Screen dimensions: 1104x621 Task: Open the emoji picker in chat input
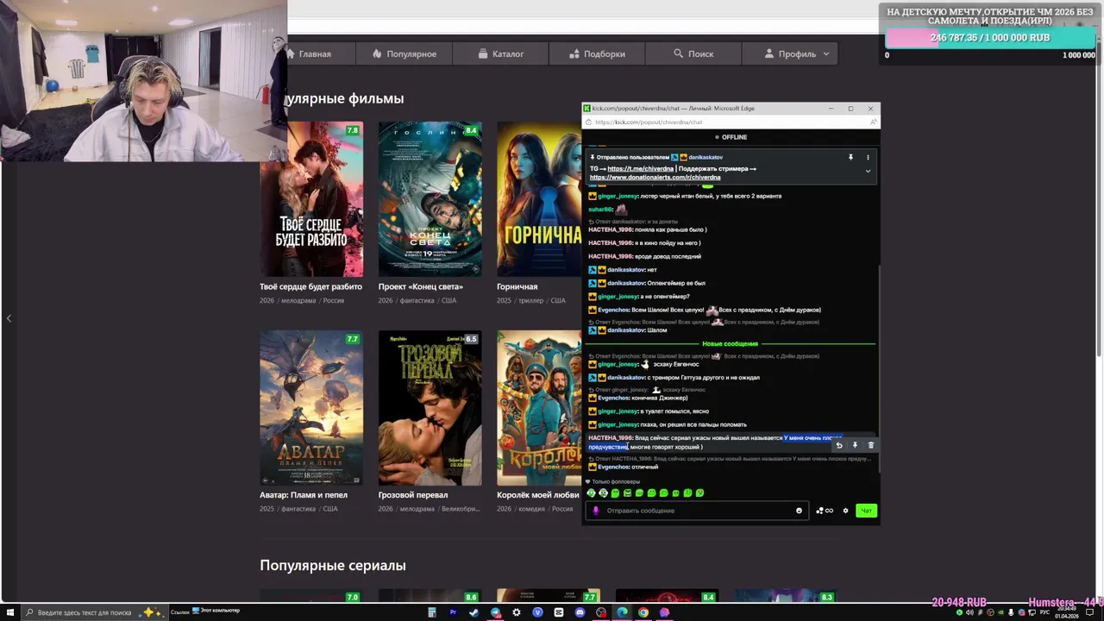799,511
